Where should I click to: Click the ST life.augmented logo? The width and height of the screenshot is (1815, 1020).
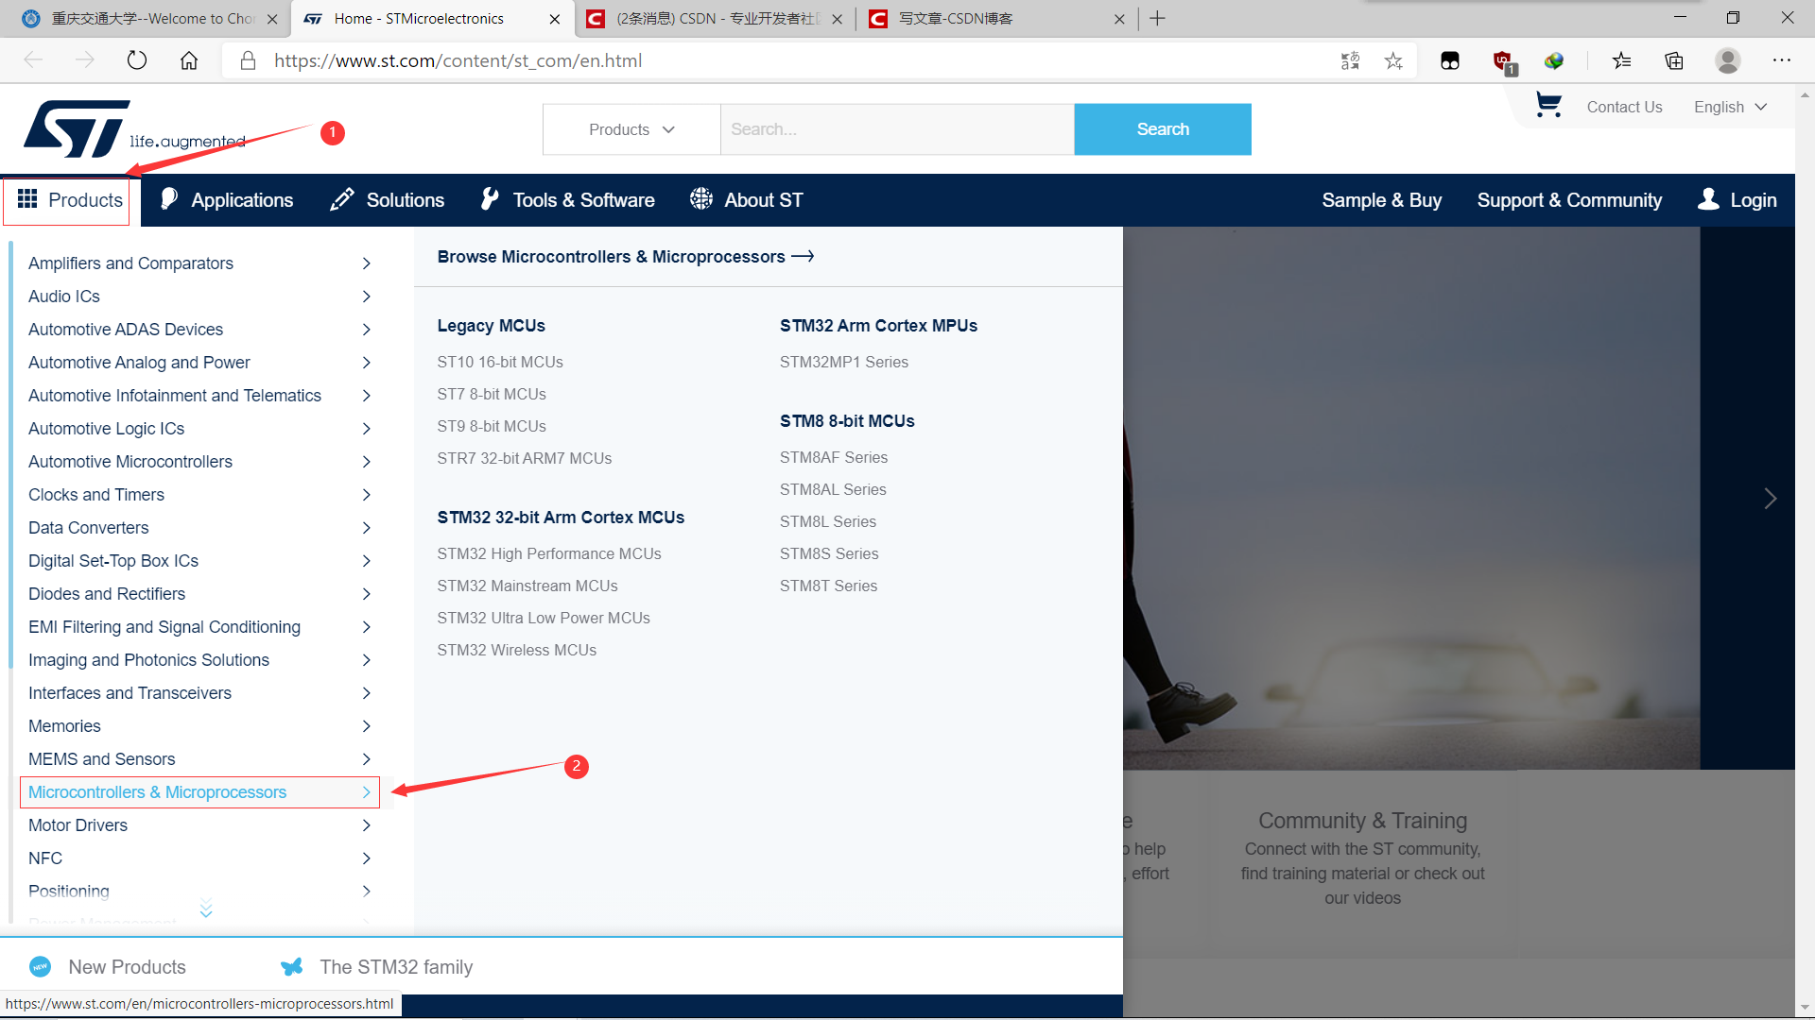tap(134, 129)
